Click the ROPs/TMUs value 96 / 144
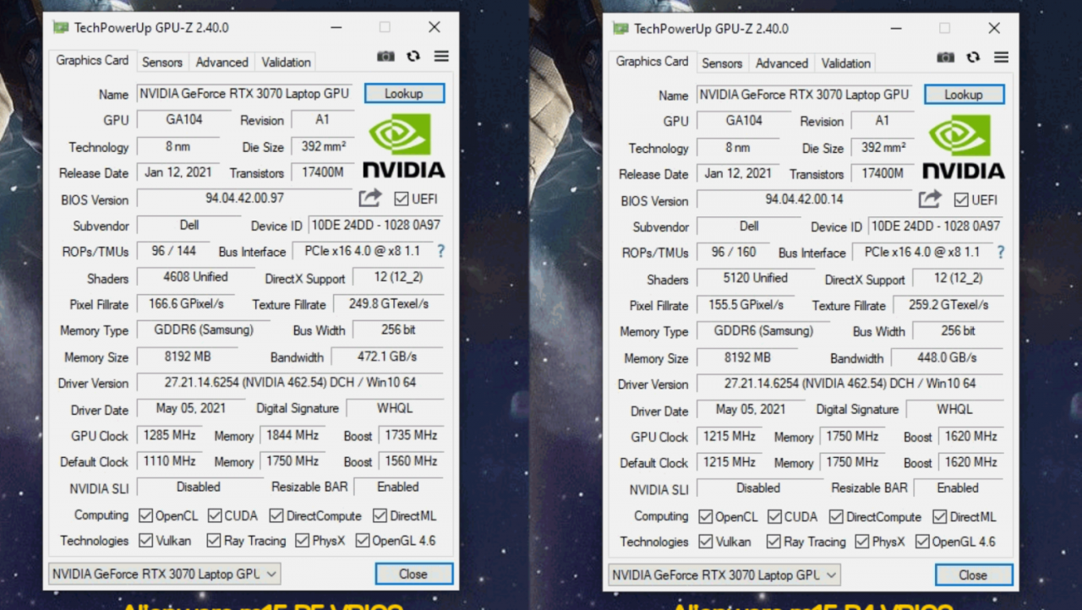 [x=174, y=251]
